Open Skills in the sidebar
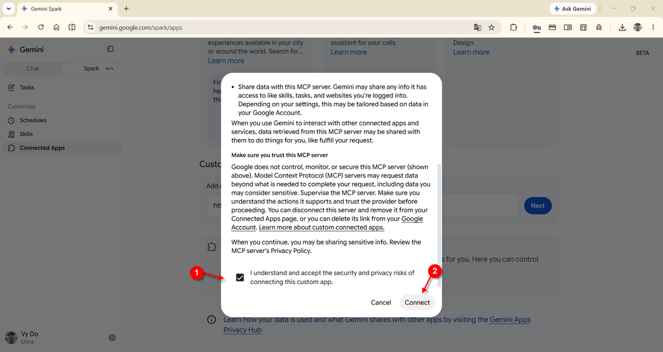663x352 pixels. pyautogui.click(x=26, y=134)
